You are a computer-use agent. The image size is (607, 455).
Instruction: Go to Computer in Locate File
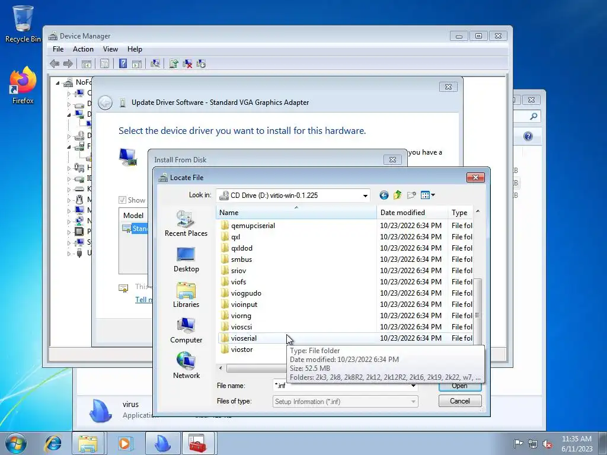tap(186, 331)
